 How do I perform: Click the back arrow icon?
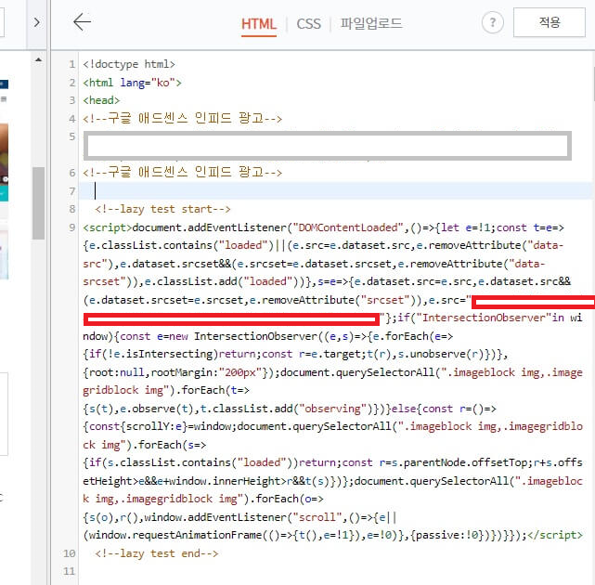pos(82,22)
